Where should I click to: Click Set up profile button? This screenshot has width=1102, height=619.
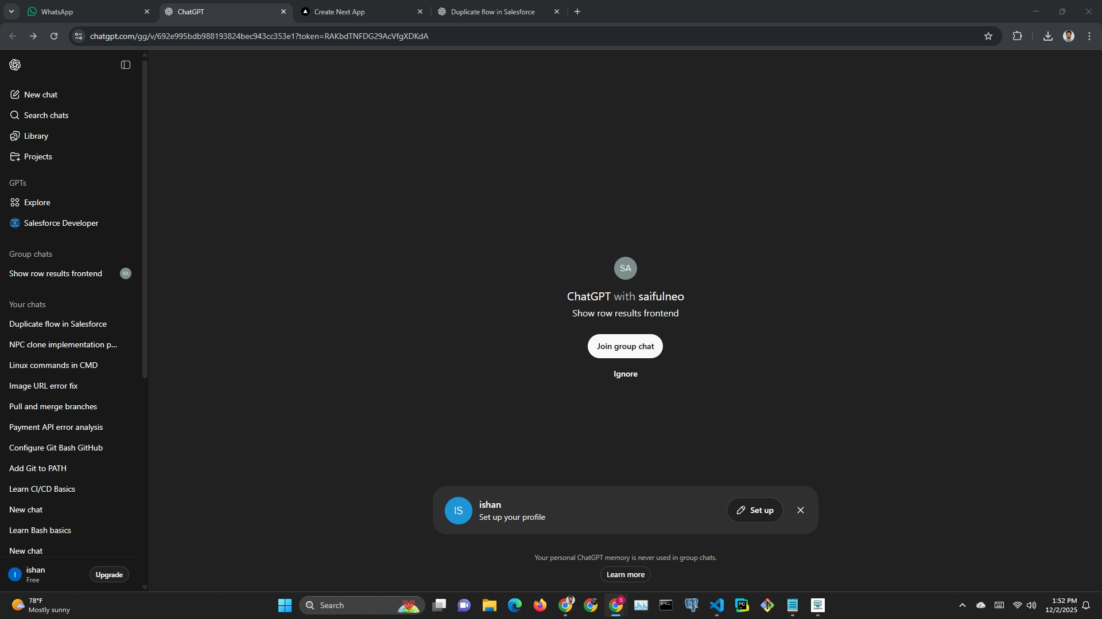coord(755,510)
